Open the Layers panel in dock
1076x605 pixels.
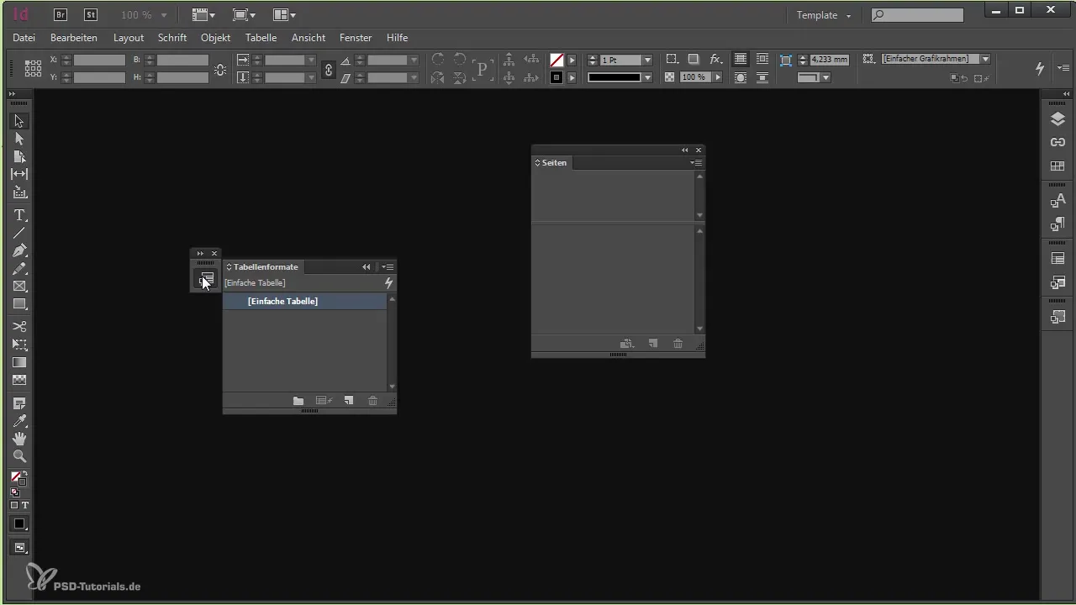pos(1058,119)
